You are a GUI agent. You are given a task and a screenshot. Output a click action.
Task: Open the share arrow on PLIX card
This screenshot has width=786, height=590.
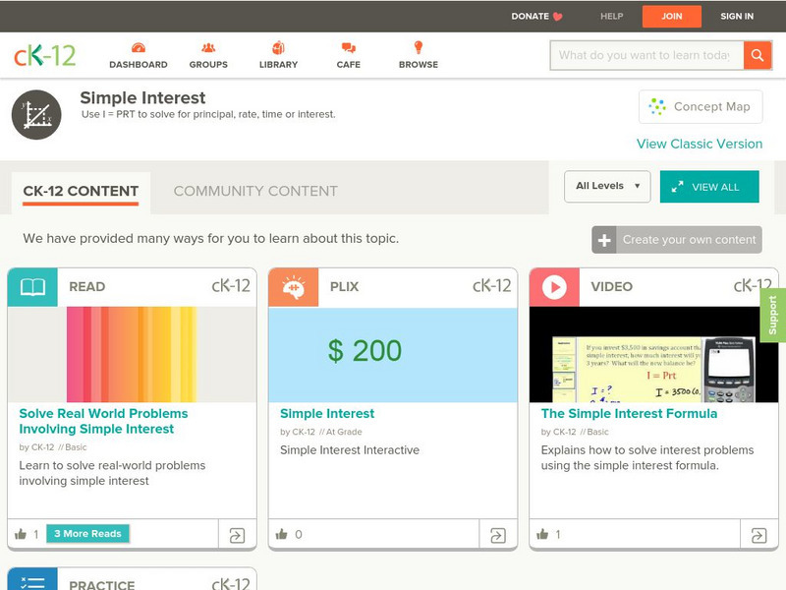[498, 535]
